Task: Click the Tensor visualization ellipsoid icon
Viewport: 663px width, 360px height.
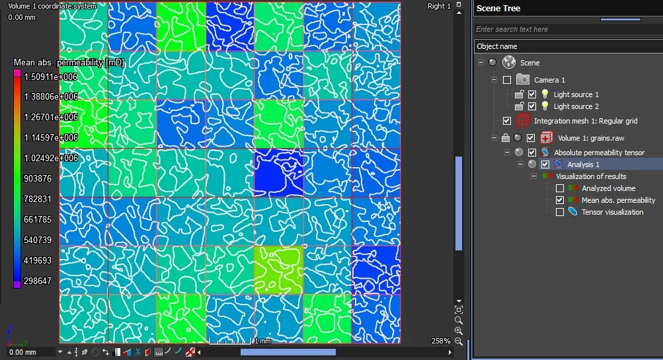Action: 572,211
